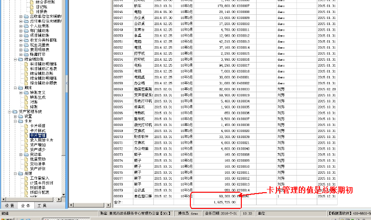Open 计提本月折旧 item
371x220 pixels.
pyautogui.click(x=42, y=183)
